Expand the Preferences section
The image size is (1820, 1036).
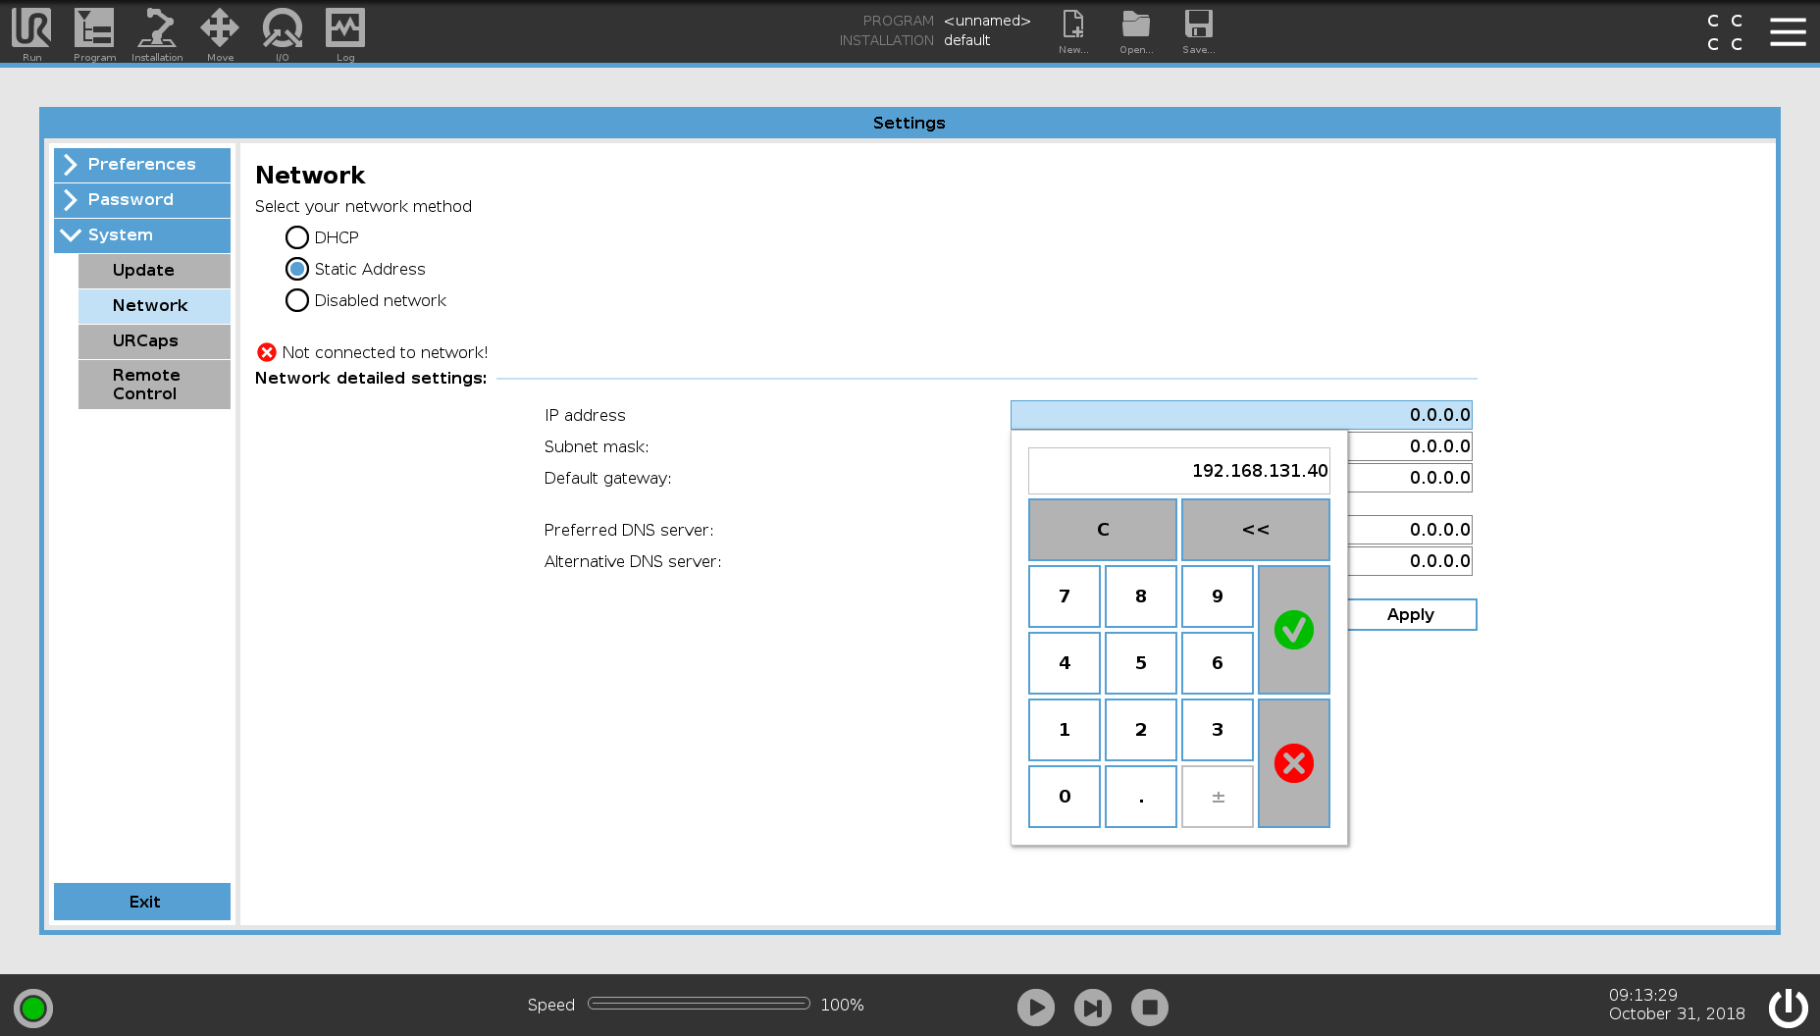(142, 165)
